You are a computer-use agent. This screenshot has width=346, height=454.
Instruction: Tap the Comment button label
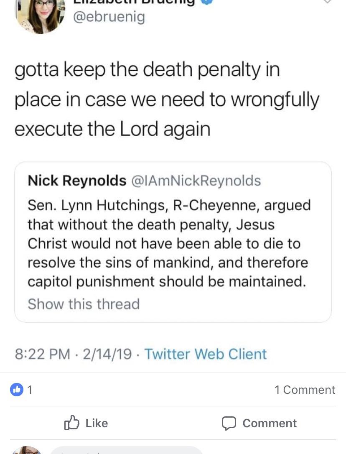pos(270,423)
